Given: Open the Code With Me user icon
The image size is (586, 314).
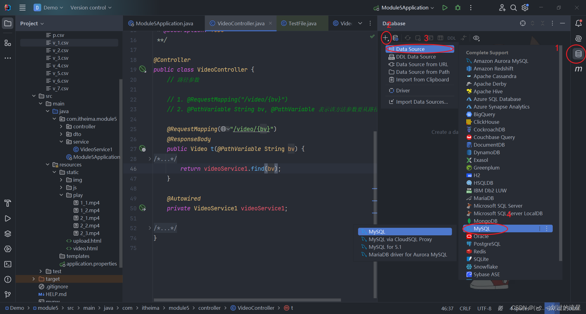Looking at the screenshot, I should (502, 8).
